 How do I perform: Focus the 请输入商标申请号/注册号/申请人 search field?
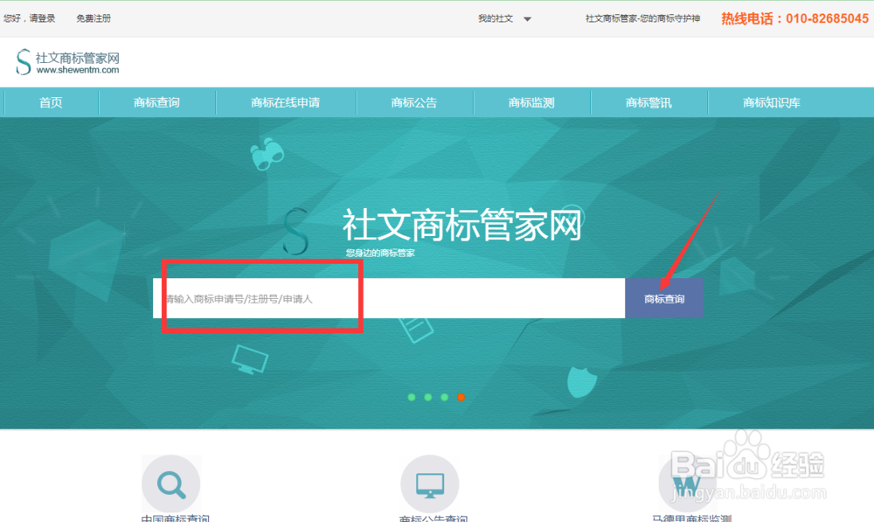[x=389, y=298]
